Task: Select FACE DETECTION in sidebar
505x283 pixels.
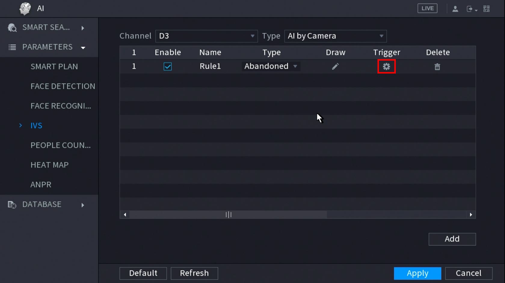Action: click(63, 86)
